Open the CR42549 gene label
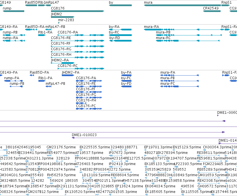This screenshot has height=196, width=237. click(211, 8)
